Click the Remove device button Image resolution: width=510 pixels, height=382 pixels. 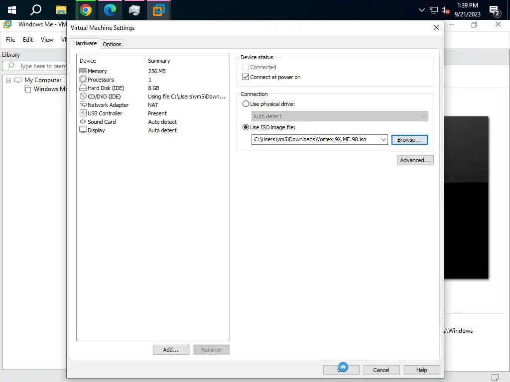211,350
